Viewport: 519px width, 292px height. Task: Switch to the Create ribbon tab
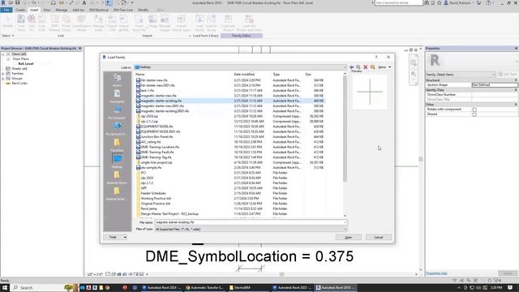click(x=20, y=10)
